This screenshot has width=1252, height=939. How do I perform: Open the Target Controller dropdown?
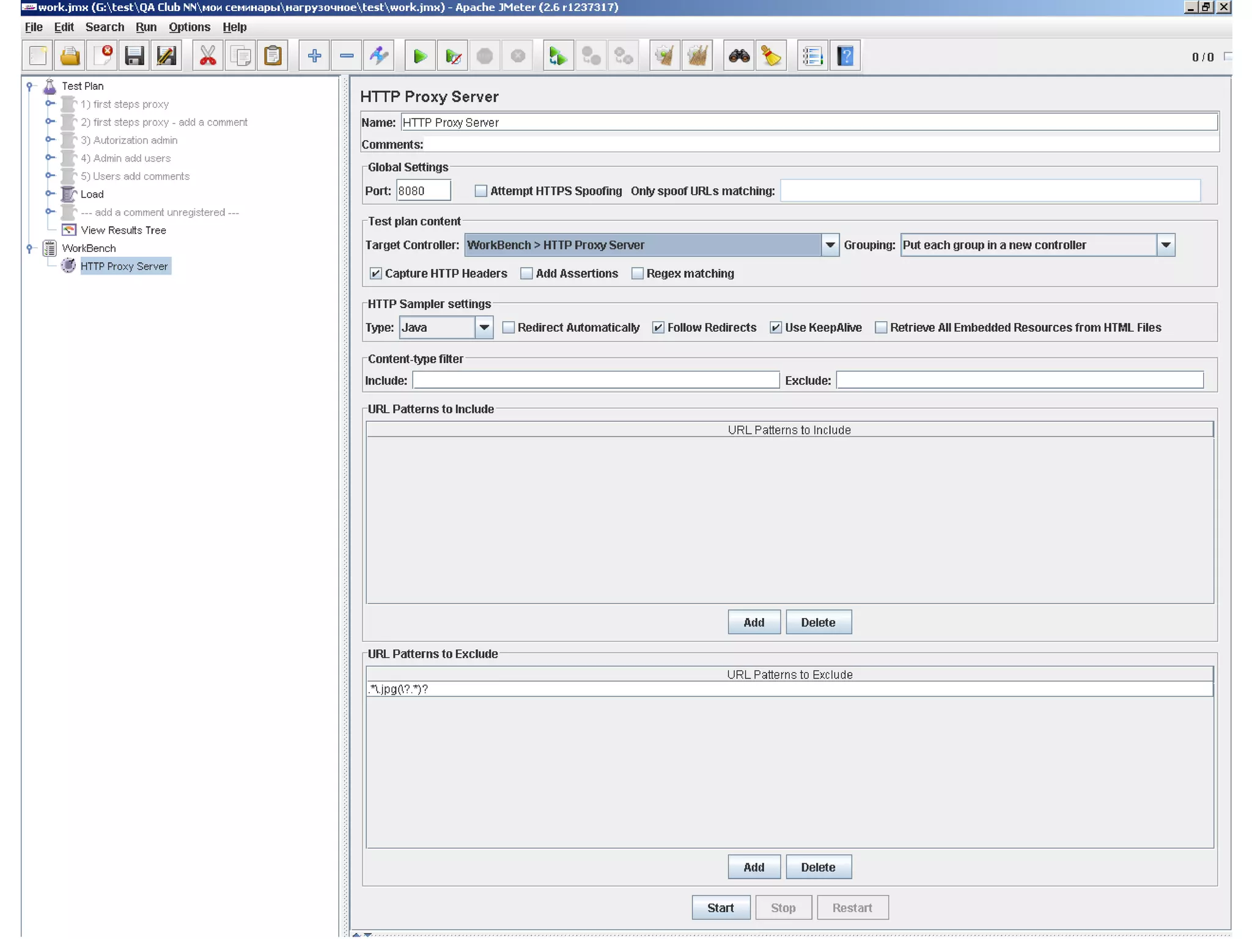tap(830, 245)
